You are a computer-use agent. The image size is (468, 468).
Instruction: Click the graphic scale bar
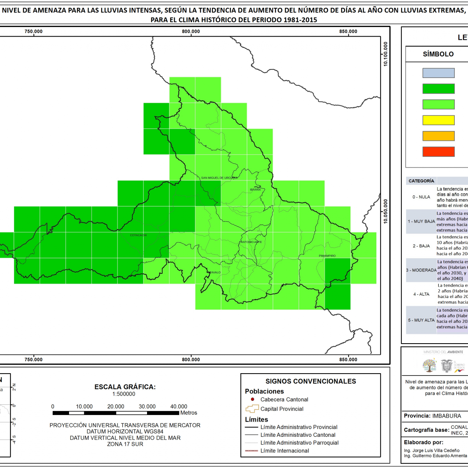(116, 413)
